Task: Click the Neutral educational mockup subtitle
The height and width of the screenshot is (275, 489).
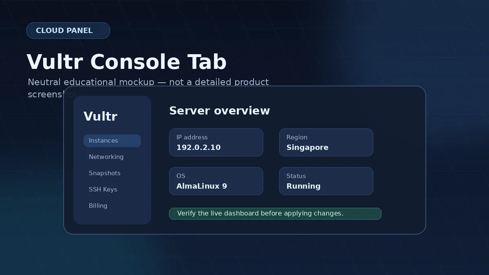Action: [x=148, y=88]
